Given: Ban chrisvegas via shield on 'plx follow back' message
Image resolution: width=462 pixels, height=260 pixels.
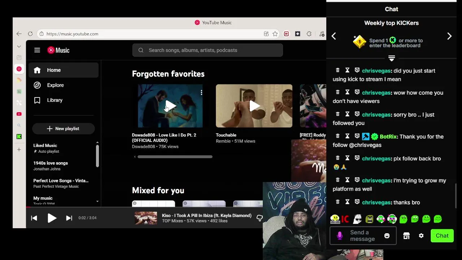Looking at the screenshot, I should tap(357, 158).
